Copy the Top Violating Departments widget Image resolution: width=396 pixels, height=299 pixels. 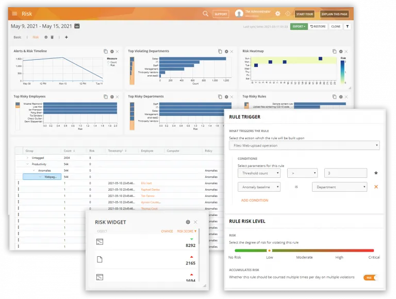click(220, 51)
